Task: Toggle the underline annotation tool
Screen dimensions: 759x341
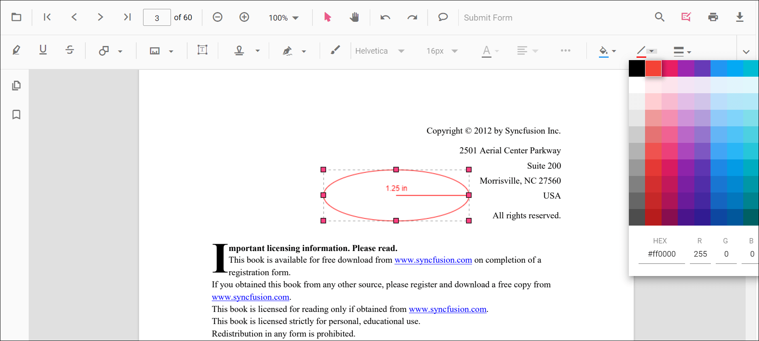Action: pyautogui.click(x=43, y=50)
